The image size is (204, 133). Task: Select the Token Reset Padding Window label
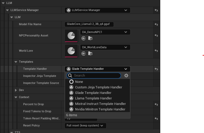(x=42, y=118)
